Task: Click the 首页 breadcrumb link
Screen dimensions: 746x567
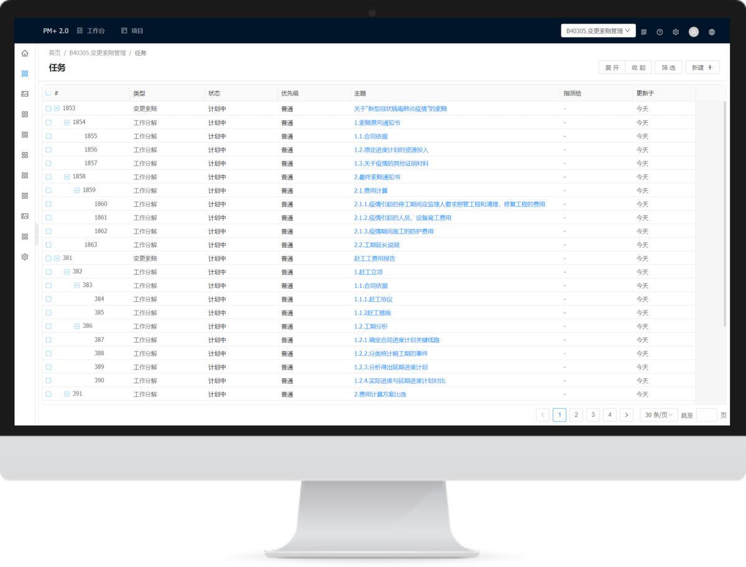Action: tap(55, 53)
